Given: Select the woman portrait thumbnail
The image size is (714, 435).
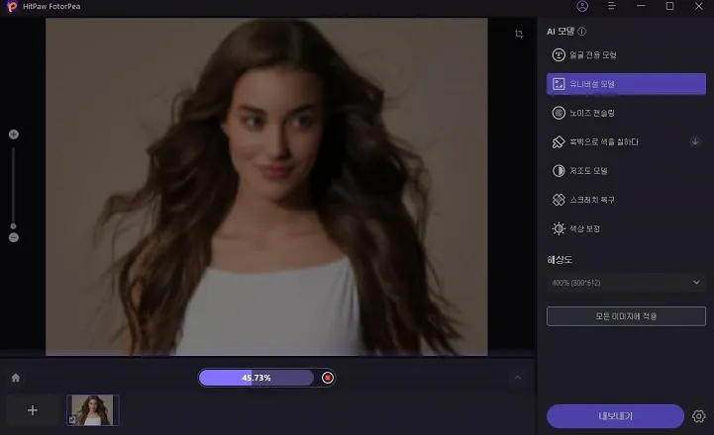Looking at the screenshot, I should 93,410.
